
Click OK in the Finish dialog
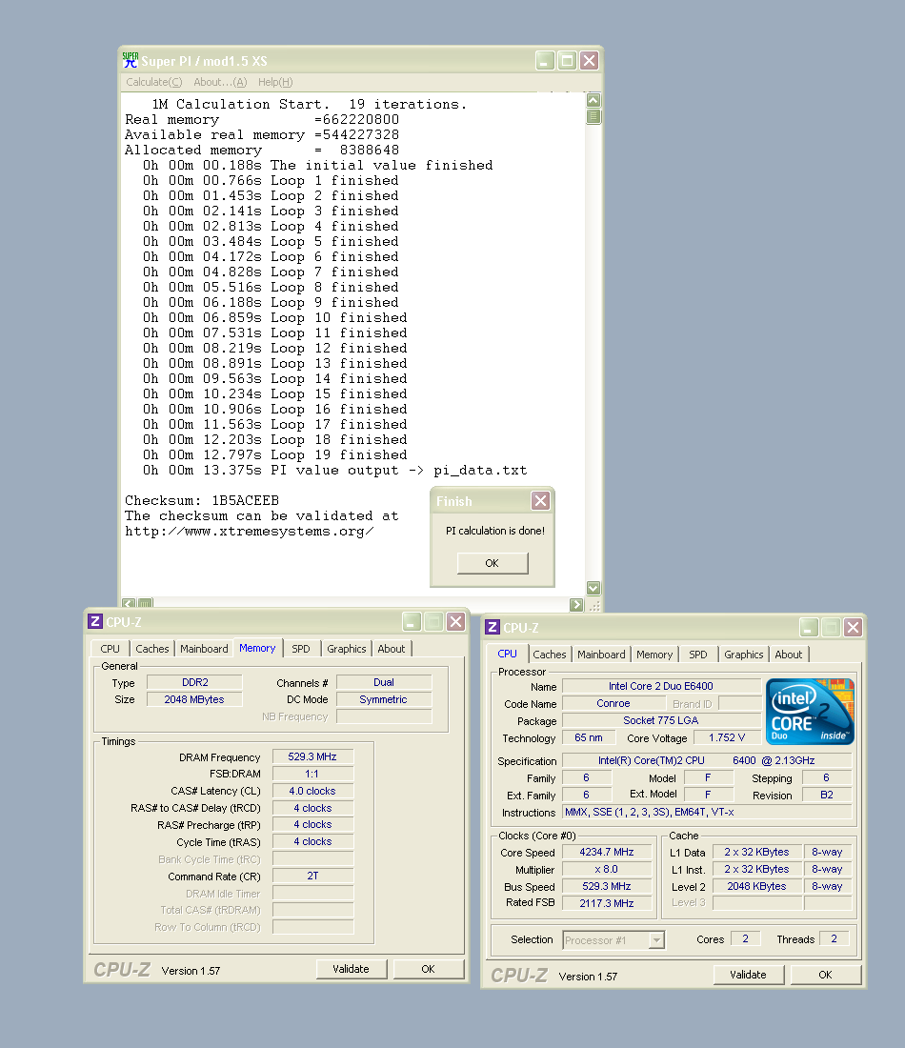[493, 563]
